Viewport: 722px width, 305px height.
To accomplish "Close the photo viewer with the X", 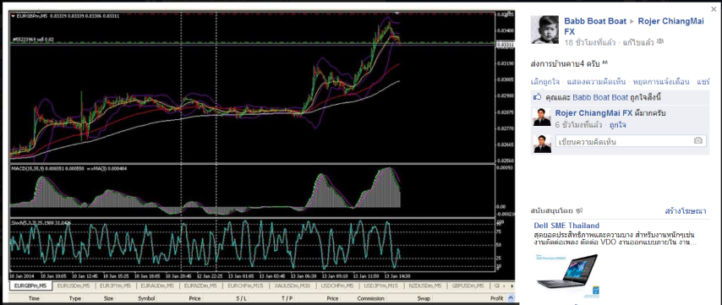I will point(714,8).
